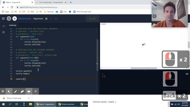The width and height of the screenshot is (190, 107).
Task: Expand the Python Scripts.mp4 download chevron
Action: 29,98
